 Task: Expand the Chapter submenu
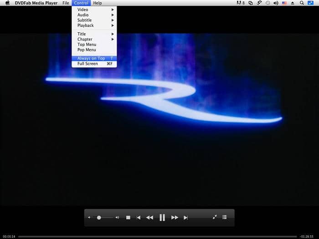pyautogui.click(x=94, y=39)
